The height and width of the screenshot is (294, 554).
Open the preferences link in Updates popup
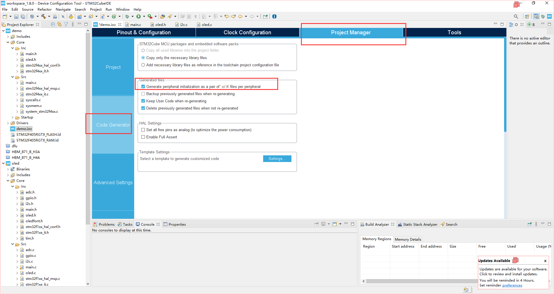[x=512, y=285]
